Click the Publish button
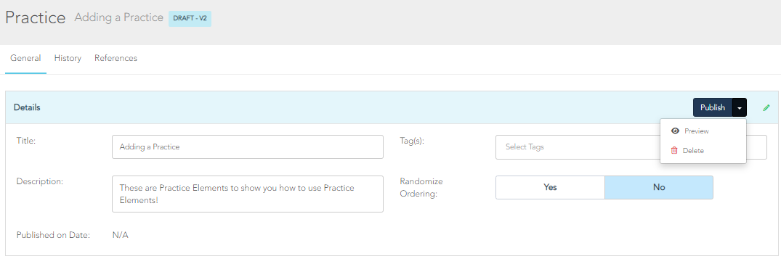This screenshot has width=781, height=264. [713, 107]
